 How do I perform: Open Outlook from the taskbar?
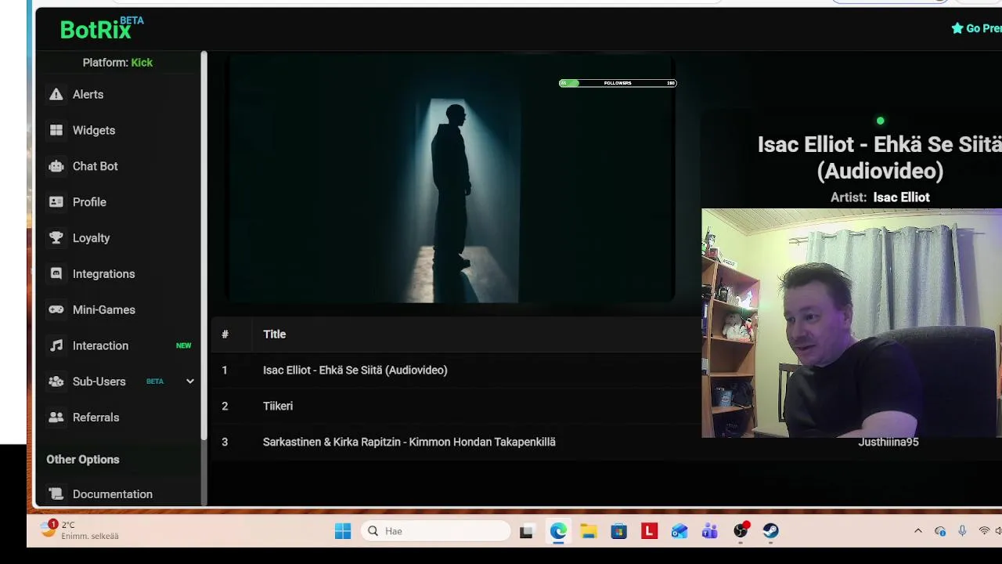tap(679, 531)
